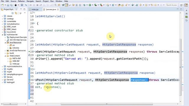This screenshot has height=106, width=189.
Task: Open the dropdown arrow next to New
Action: point(5,5)
